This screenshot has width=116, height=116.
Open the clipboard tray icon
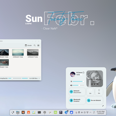point(79,113)
